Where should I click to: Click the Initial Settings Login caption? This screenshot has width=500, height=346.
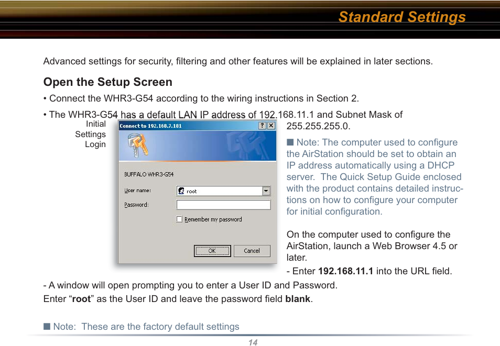(91, 134)
